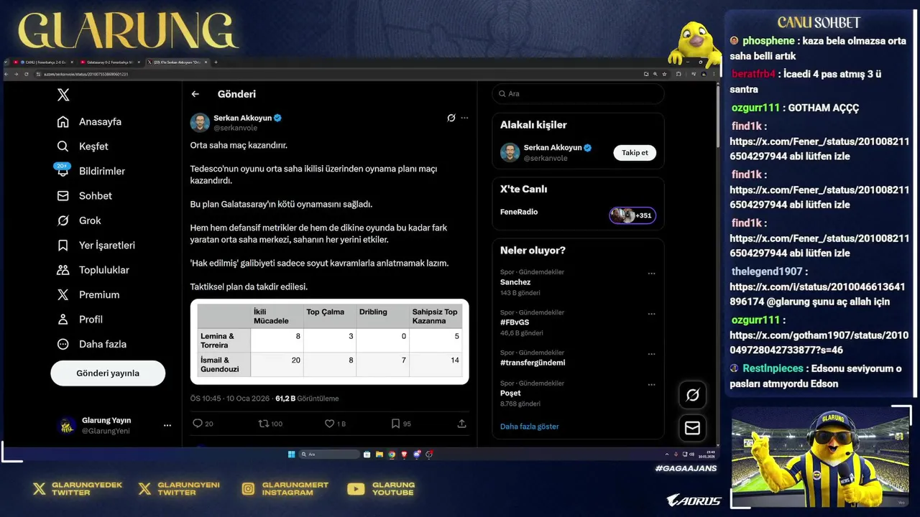Open OBS Studio from taskbar

pos(429,455)
